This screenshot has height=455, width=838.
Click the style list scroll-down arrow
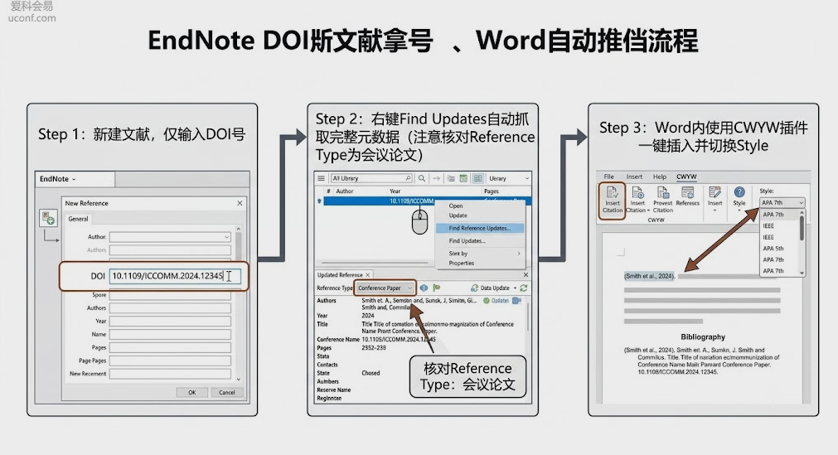click(802, 273)
